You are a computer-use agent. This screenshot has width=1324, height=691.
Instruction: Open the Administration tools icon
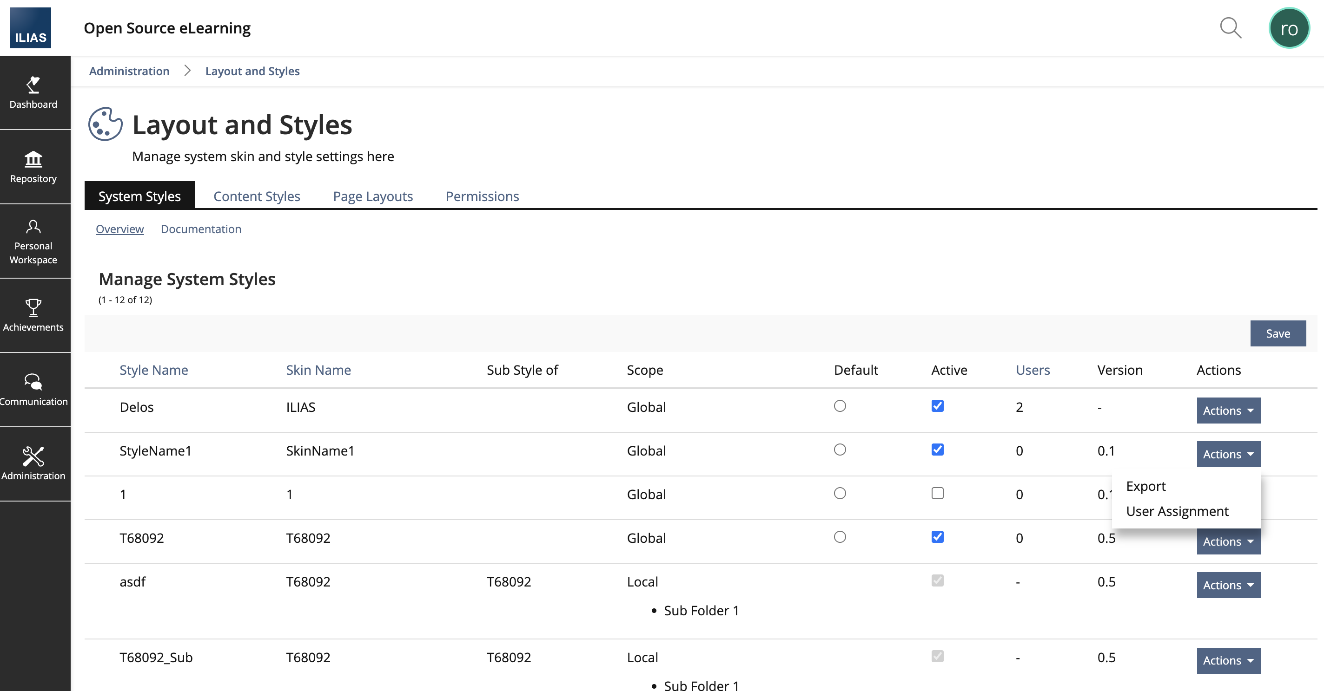(33, 463)
